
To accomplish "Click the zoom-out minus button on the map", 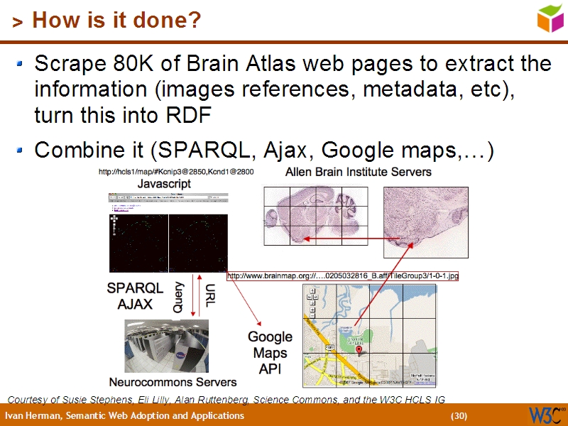I will pyautogui.click(x=312, y=315).
